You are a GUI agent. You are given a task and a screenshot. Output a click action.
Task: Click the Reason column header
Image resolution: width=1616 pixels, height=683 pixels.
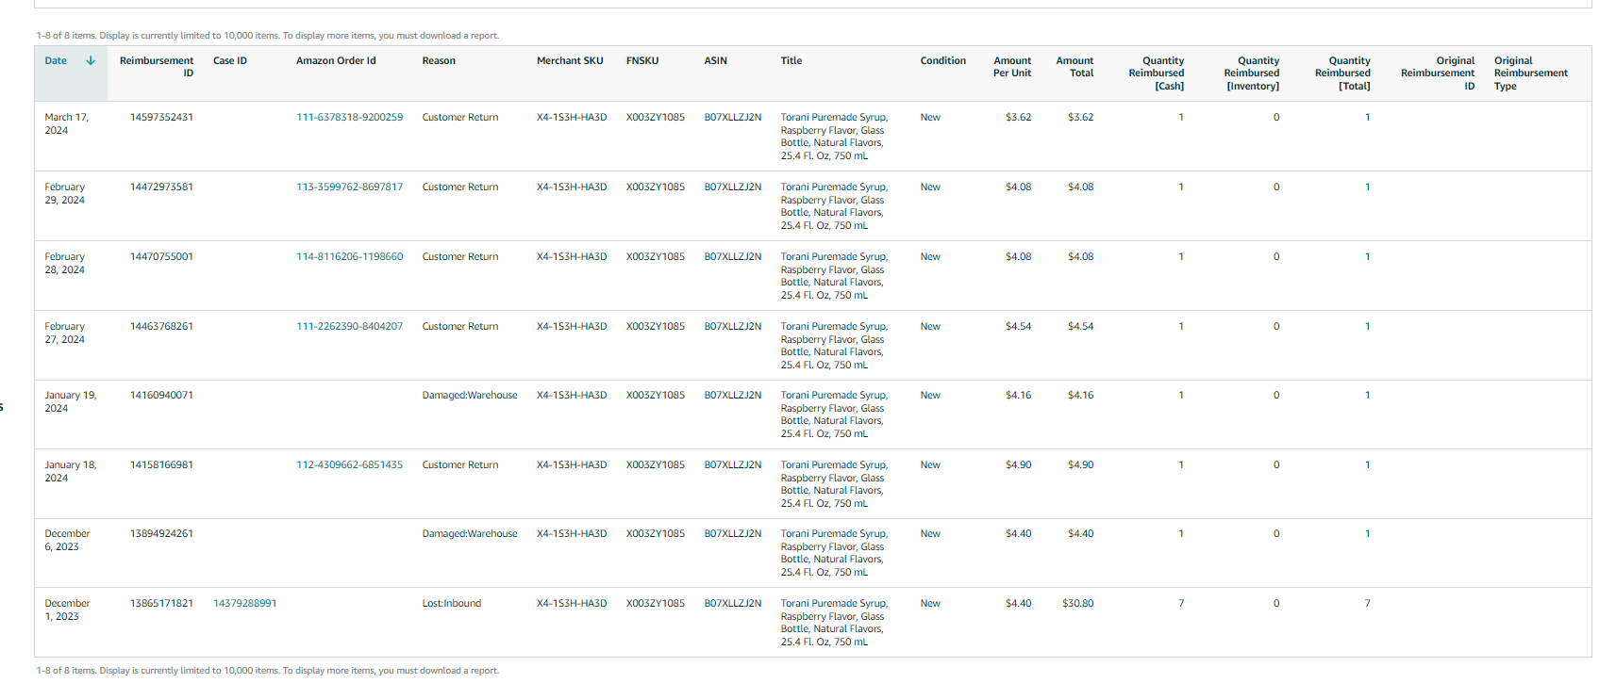point(439,60)
